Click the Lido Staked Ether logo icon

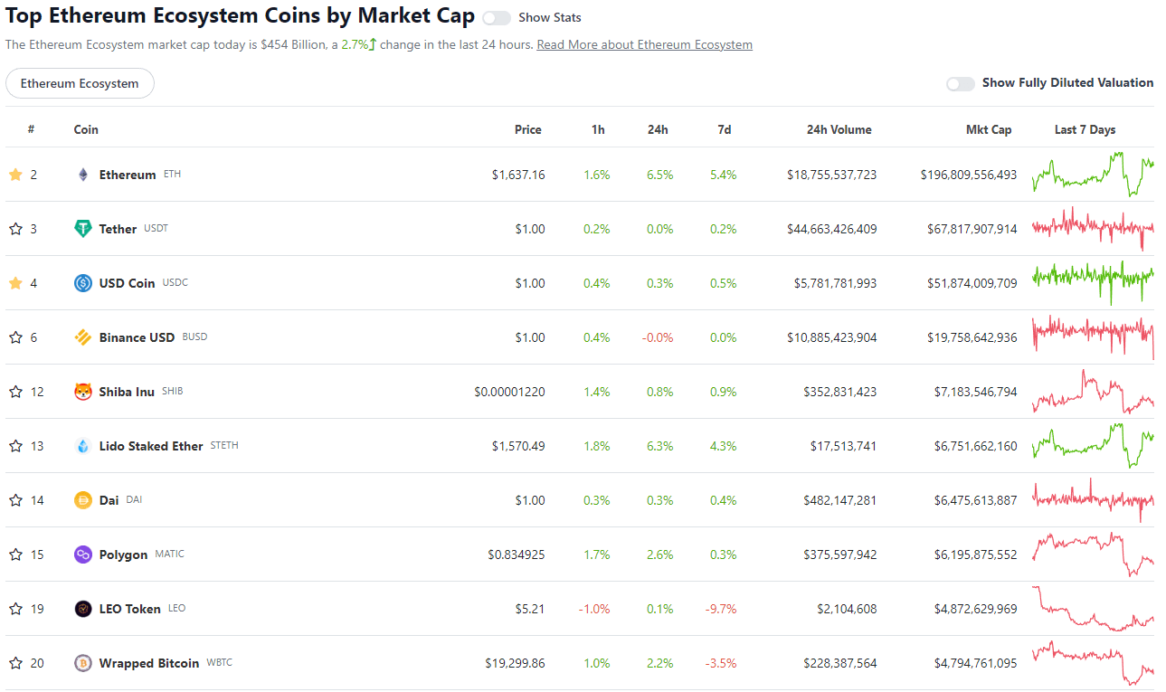[83, 446]
